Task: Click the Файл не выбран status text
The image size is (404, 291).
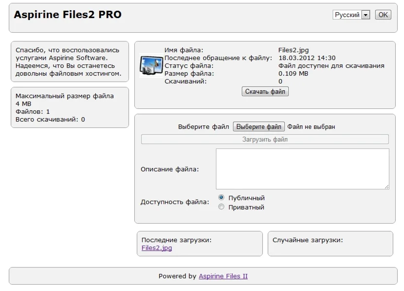Action: [x=311, y=127]
